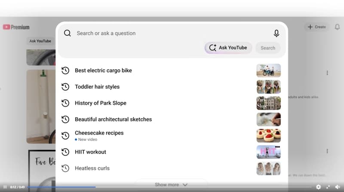Mute the video with the speaker icon
The height and width of the screenshot is (192, 344).
tap(338, 187)
